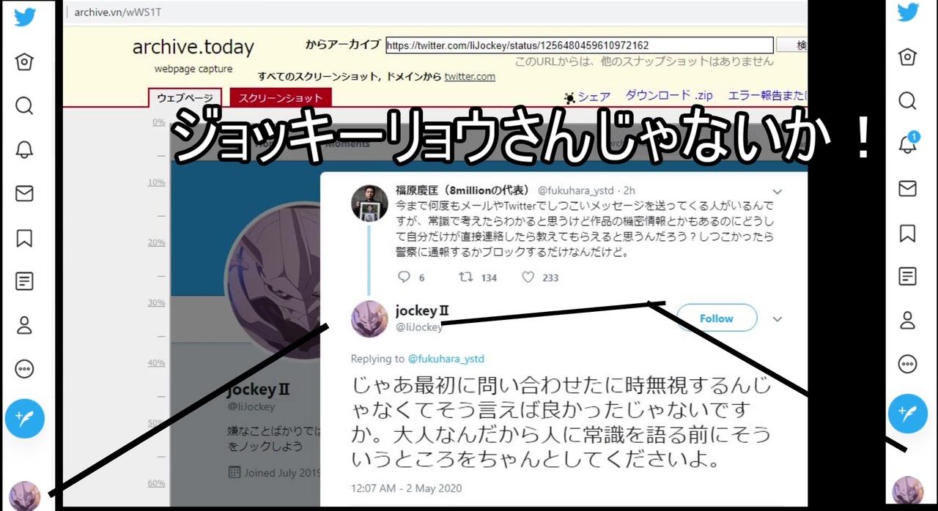
Task: Click 'Joined July 2019' text in background profile
Action: pyautogui.click(x=281, y=473)
